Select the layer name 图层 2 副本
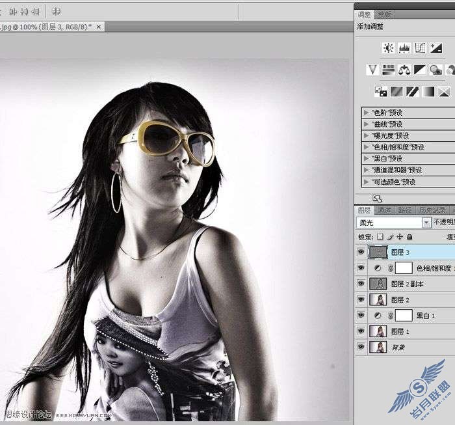 click(x=407, y=284)
